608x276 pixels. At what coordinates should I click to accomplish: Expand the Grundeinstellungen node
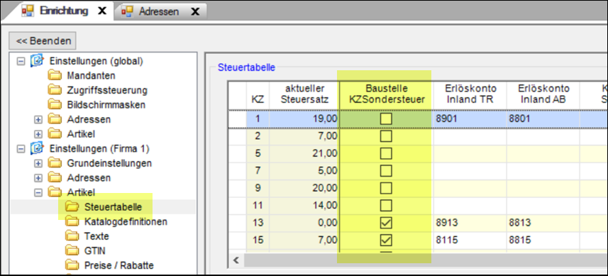point(38,164)
